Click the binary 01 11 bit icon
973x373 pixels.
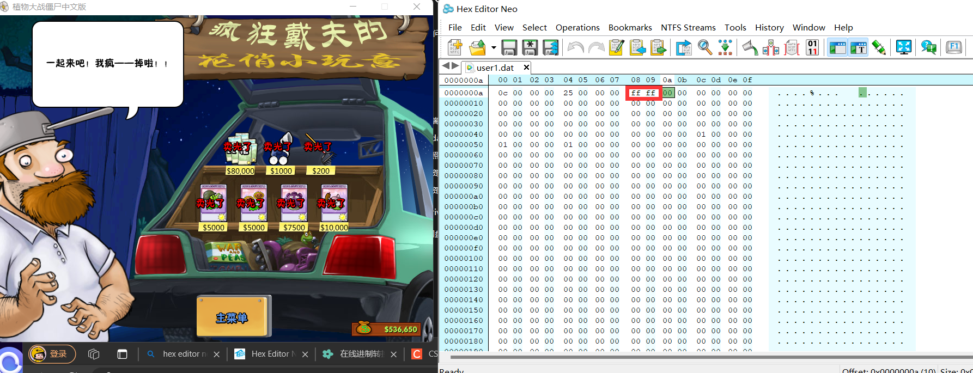pos(812,48)
